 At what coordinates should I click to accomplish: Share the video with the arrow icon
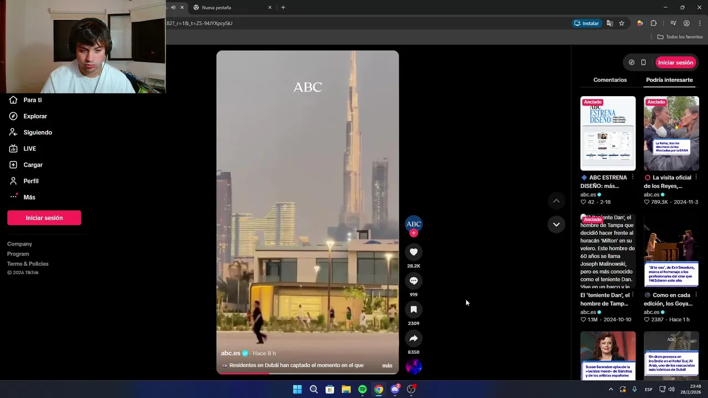tap(414, 338)
